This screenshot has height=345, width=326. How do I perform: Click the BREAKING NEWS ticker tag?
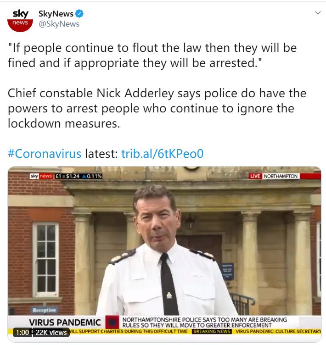212,331
